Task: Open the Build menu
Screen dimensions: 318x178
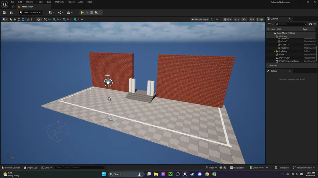Action: click(49, 2)
